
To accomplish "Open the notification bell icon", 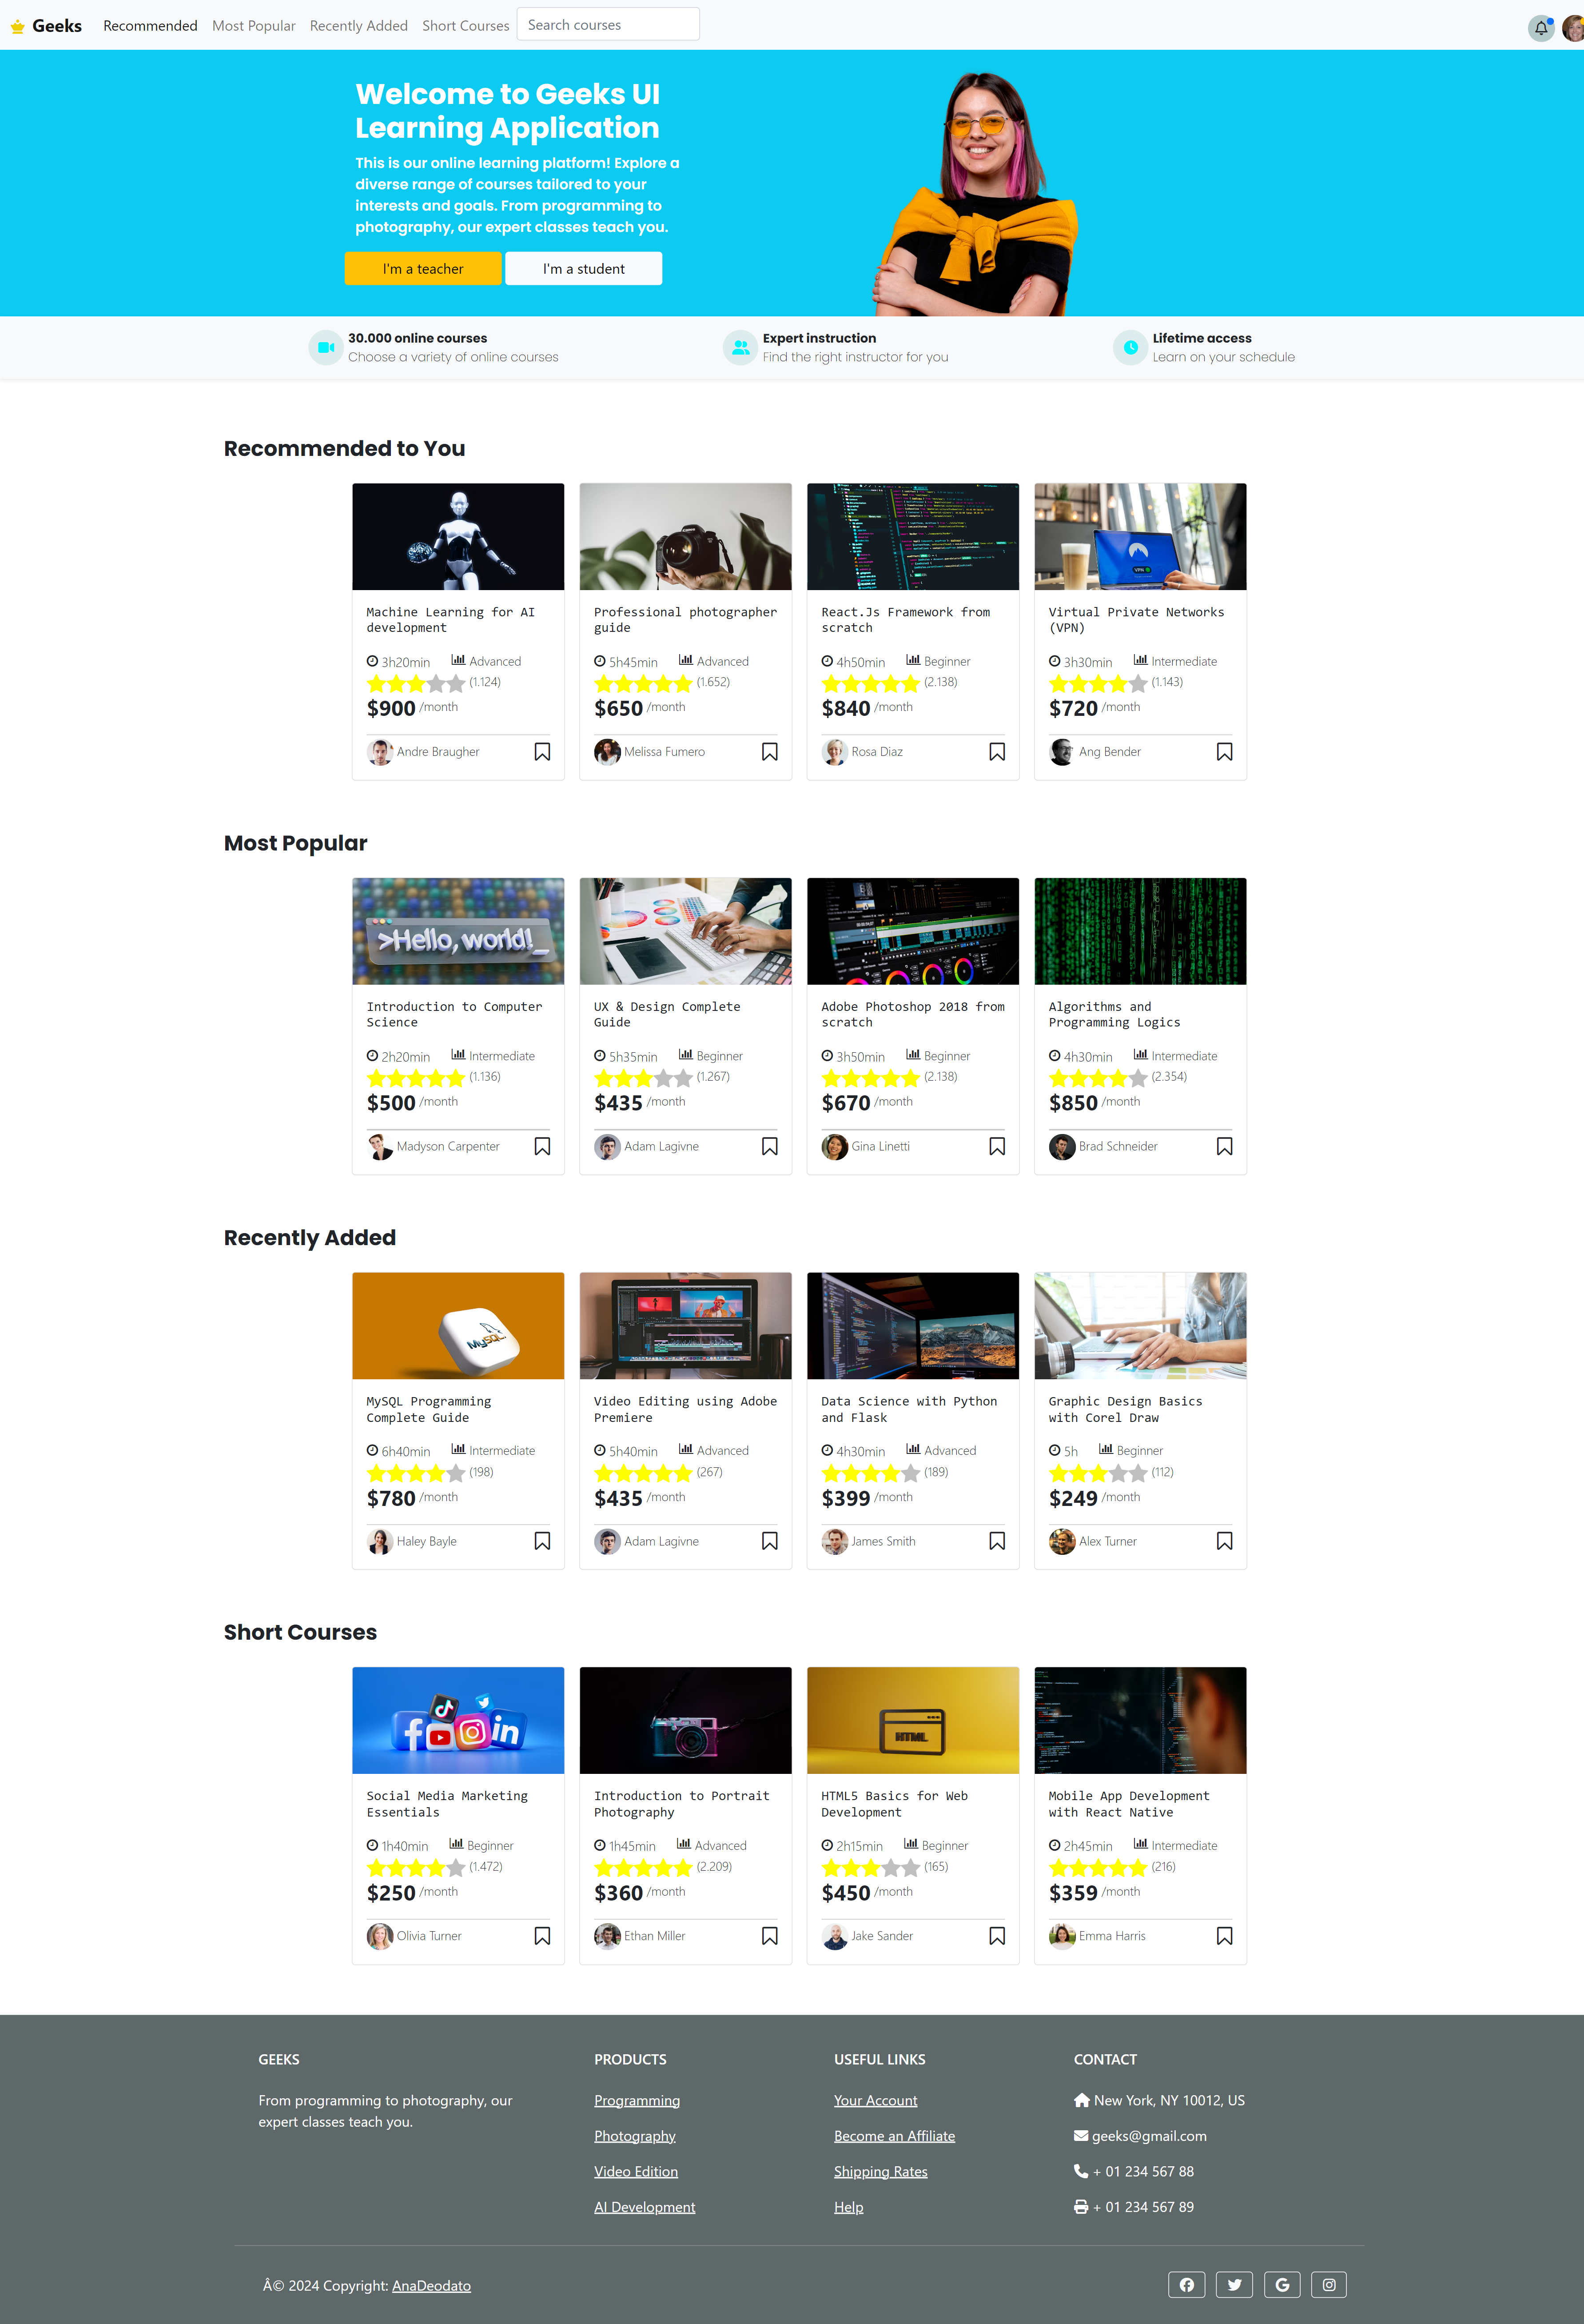I will click(x=1540, y=28).
